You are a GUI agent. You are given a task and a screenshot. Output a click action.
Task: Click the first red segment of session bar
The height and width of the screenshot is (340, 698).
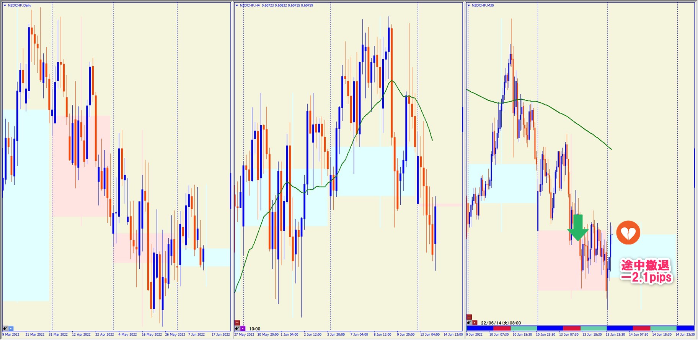coord(502,328)
